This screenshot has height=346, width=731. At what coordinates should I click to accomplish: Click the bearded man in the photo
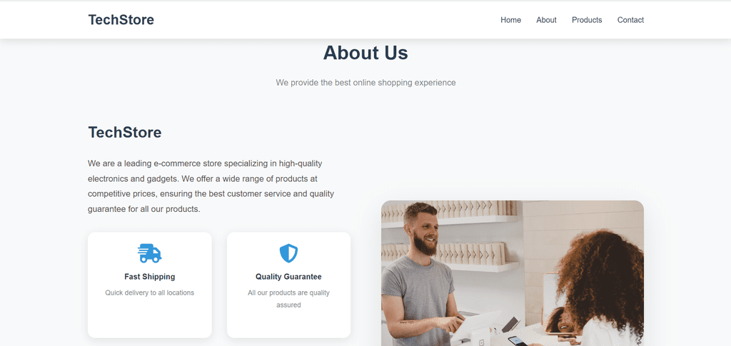(x=420, y=275)
